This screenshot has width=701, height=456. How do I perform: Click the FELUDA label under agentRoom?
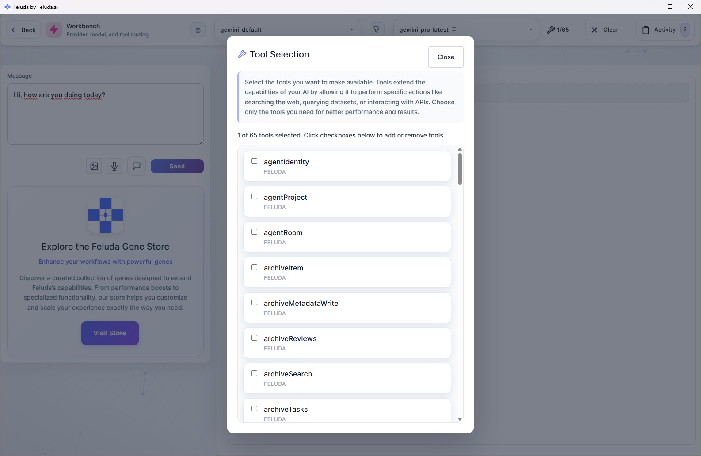tap(275, 243)
